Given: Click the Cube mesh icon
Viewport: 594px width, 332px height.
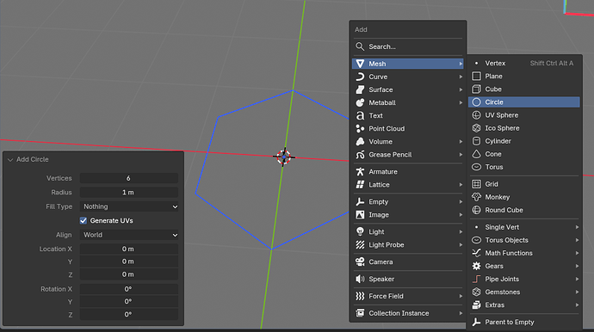Looking at the screenshot, I should (x=476, y=89).
